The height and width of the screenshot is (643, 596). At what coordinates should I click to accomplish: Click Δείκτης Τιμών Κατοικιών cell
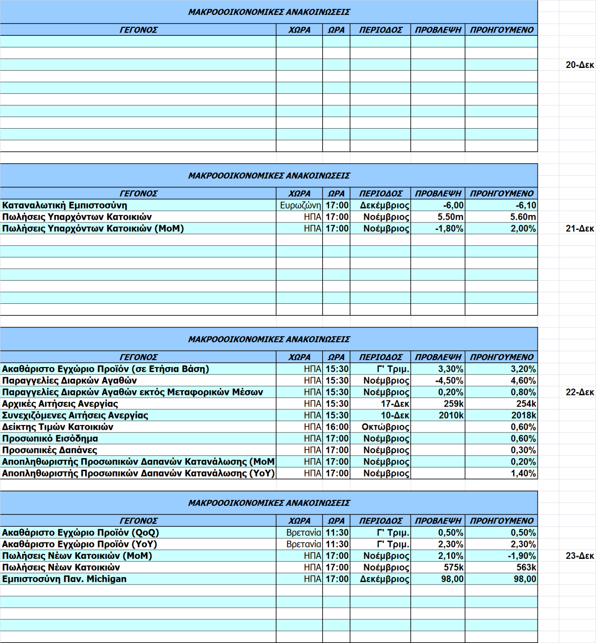point(138,427)
